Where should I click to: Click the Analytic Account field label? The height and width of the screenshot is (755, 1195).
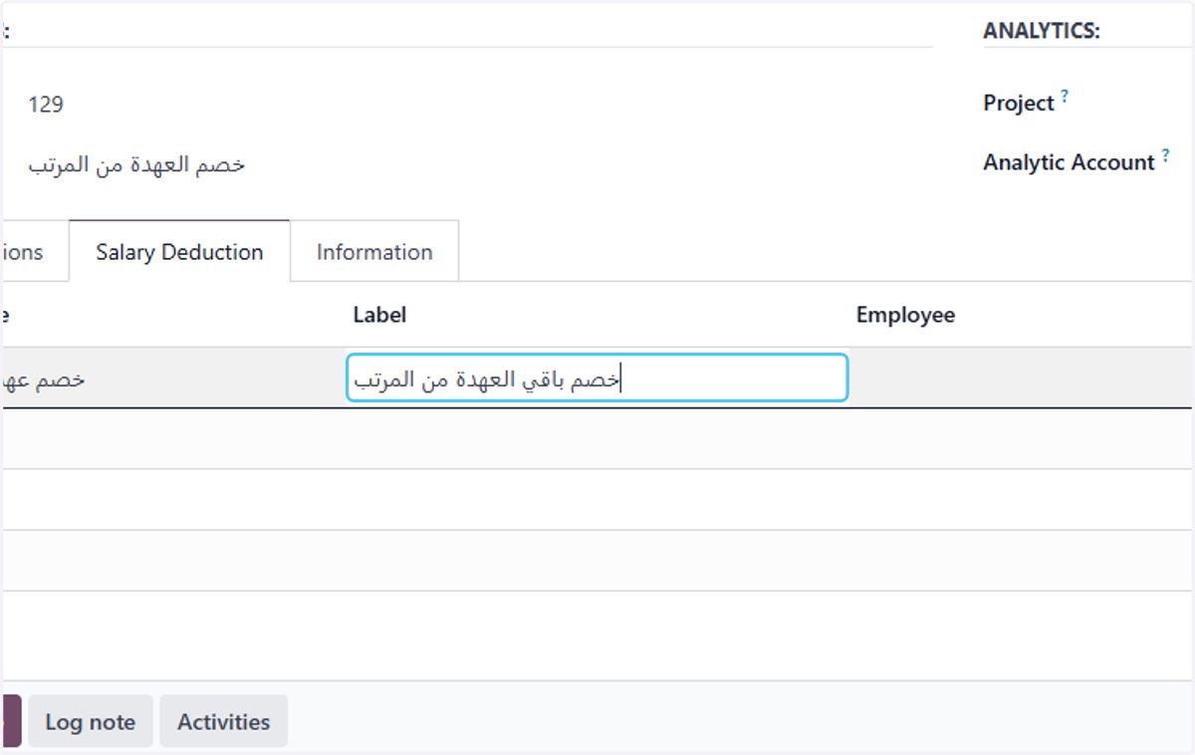pyautogui.click(x=1069, y=162)
